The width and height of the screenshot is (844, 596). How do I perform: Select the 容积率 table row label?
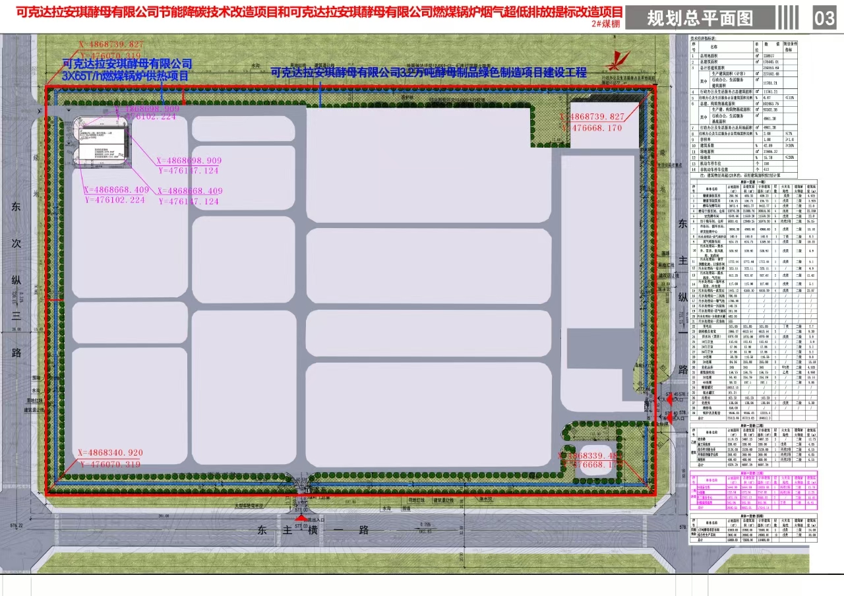pos(704,140)
